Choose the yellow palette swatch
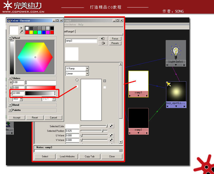This screenshot has height=174, width=214. [31, 32]
